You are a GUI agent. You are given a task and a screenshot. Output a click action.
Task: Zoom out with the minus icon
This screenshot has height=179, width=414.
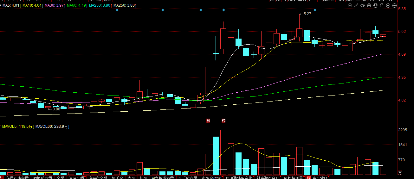pos(394,5)
